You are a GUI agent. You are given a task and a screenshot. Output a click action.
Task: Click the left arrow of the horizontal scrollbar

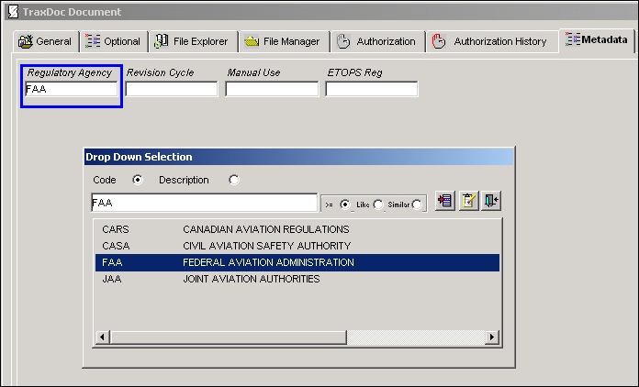click(x=102, y=337)
